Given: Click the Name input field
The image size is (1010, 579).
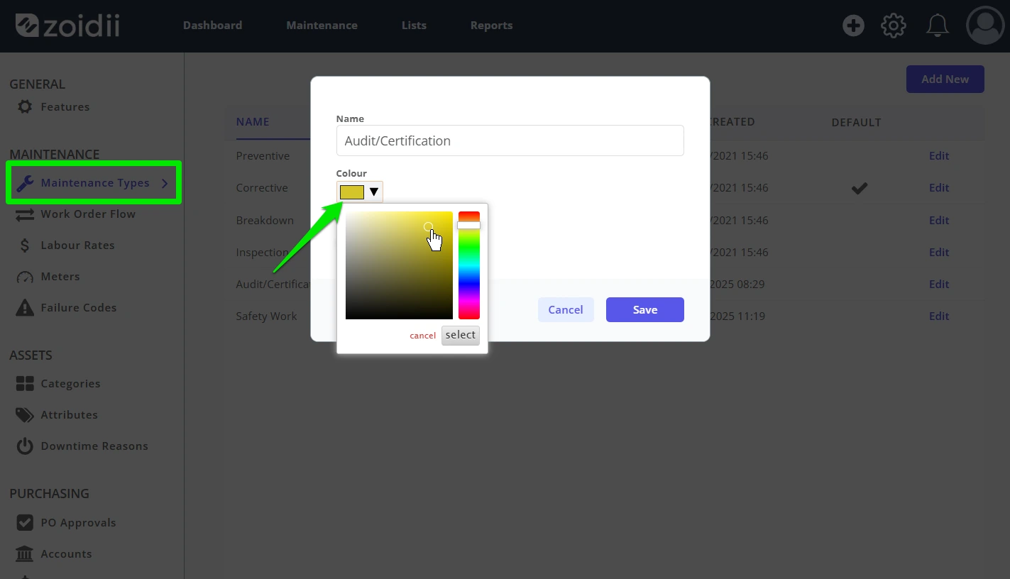Looking at the screenshot, I should (x=510, y=140).
